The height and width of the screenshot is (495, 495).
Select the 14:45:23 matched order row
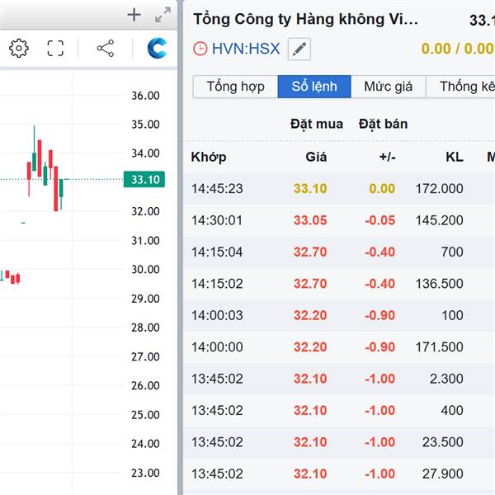338,188
